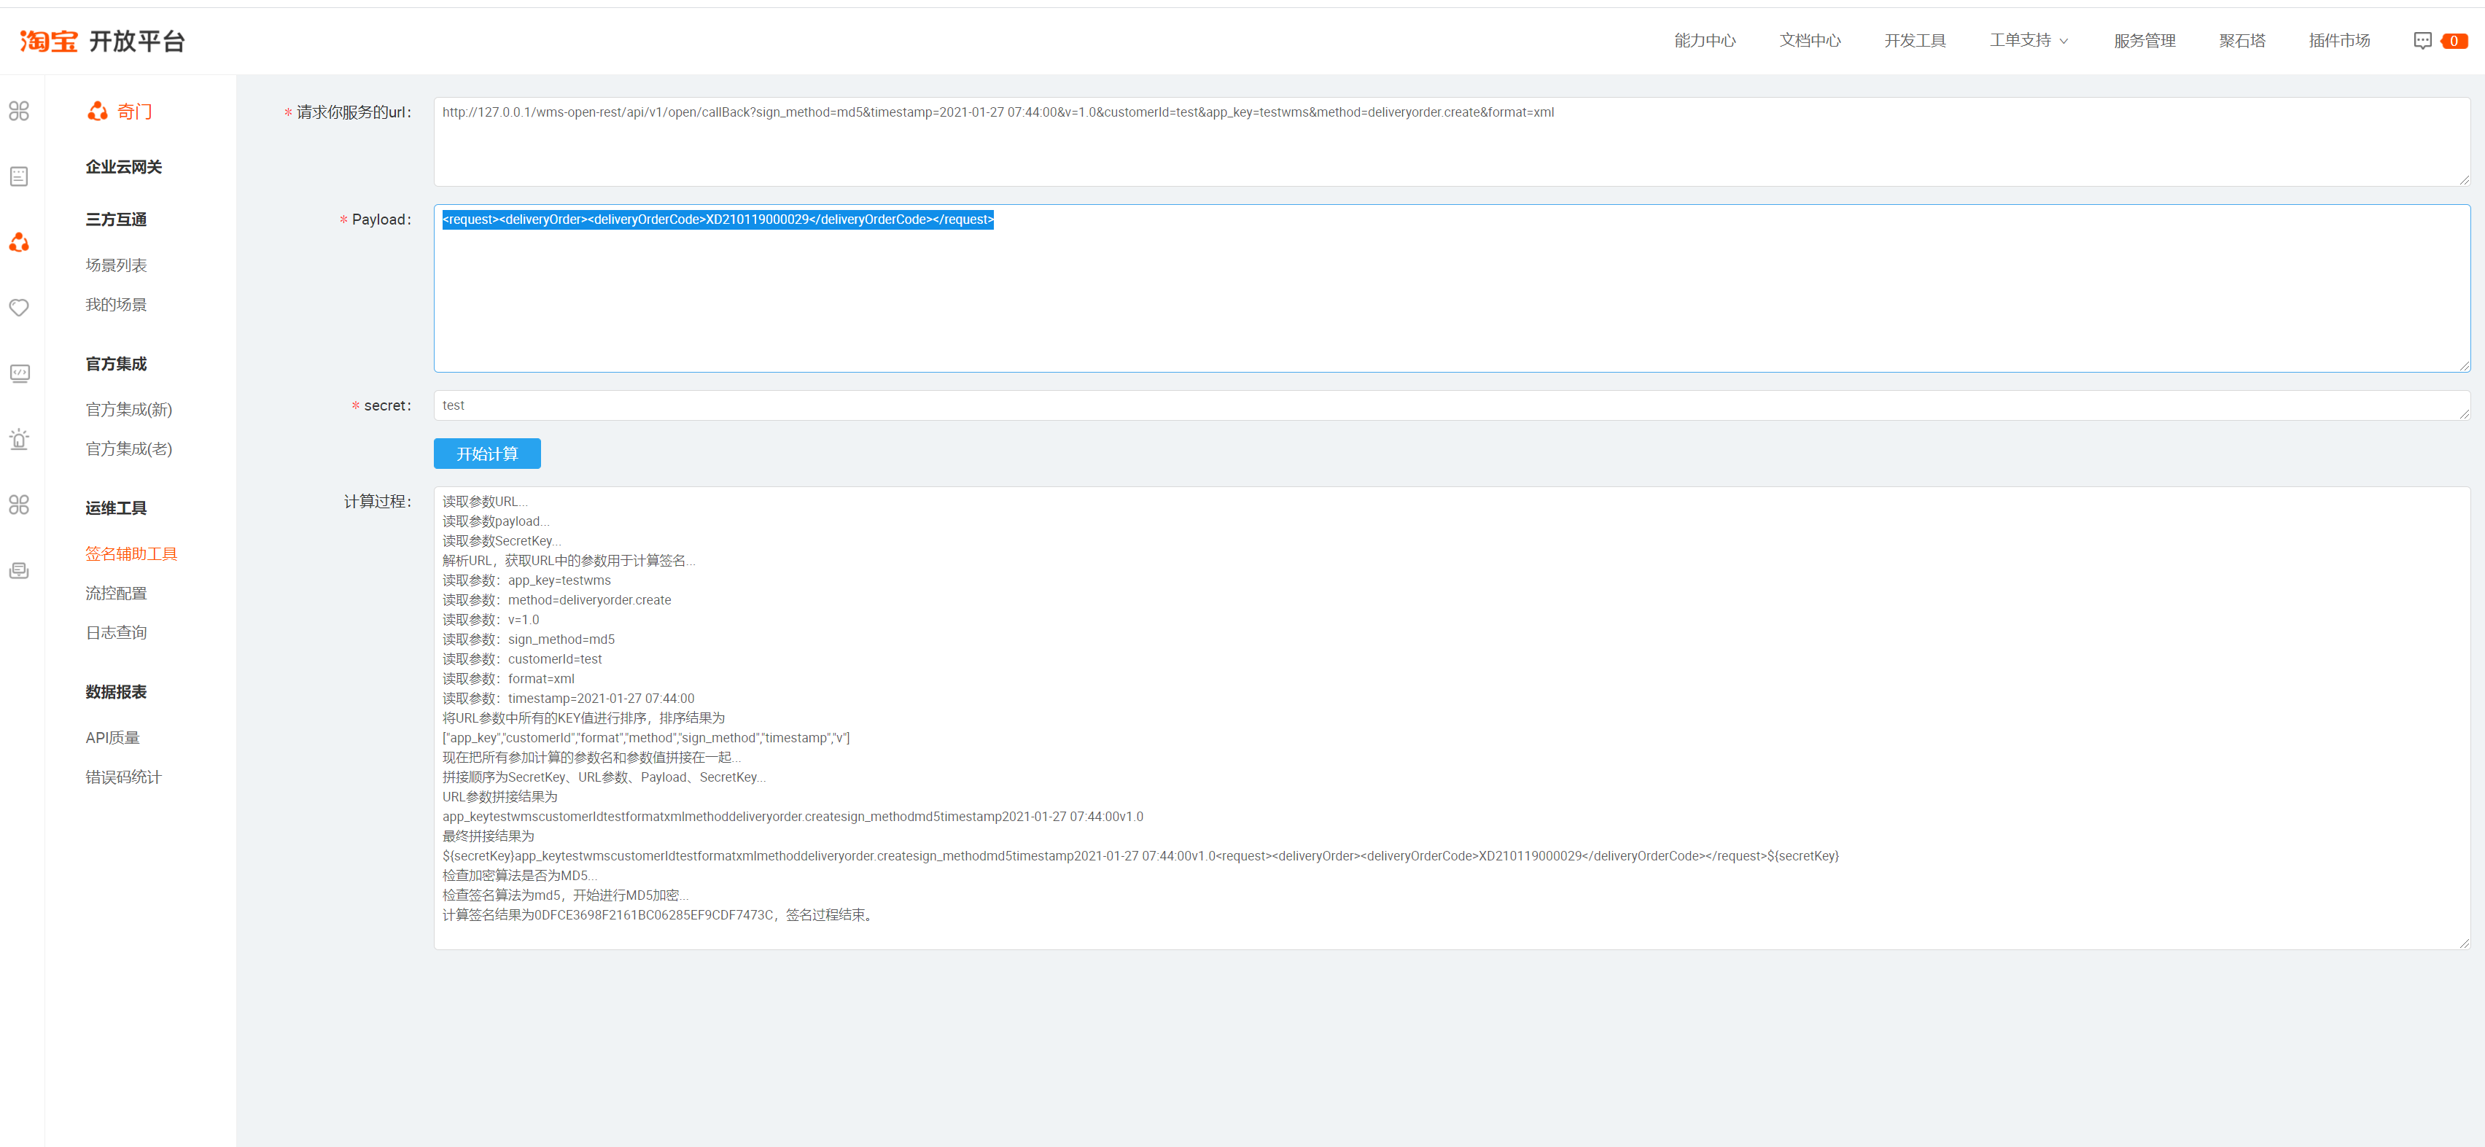Click the alarm siren sidebar icon
The height and width of the screenshot is (1147, 2485).
click(x=19, y=439)
